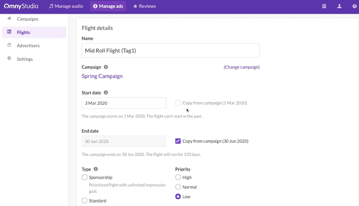359x206 pixels.
Task: Click the info icon beside Type
Action: 96,169
